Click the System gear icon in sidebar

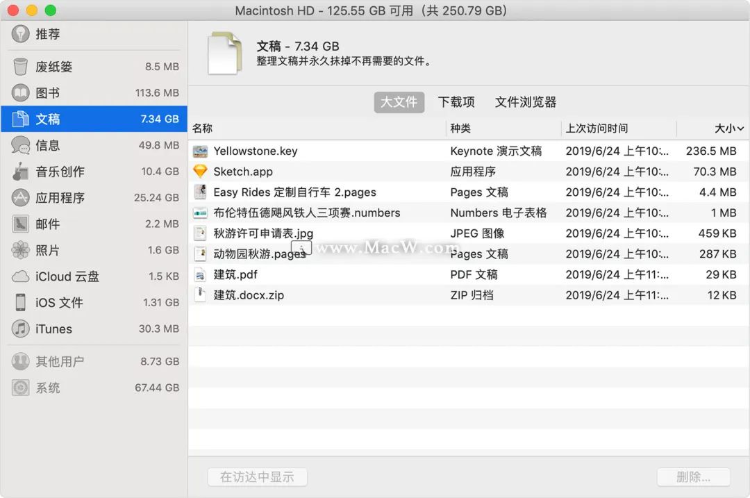[21, 388]
